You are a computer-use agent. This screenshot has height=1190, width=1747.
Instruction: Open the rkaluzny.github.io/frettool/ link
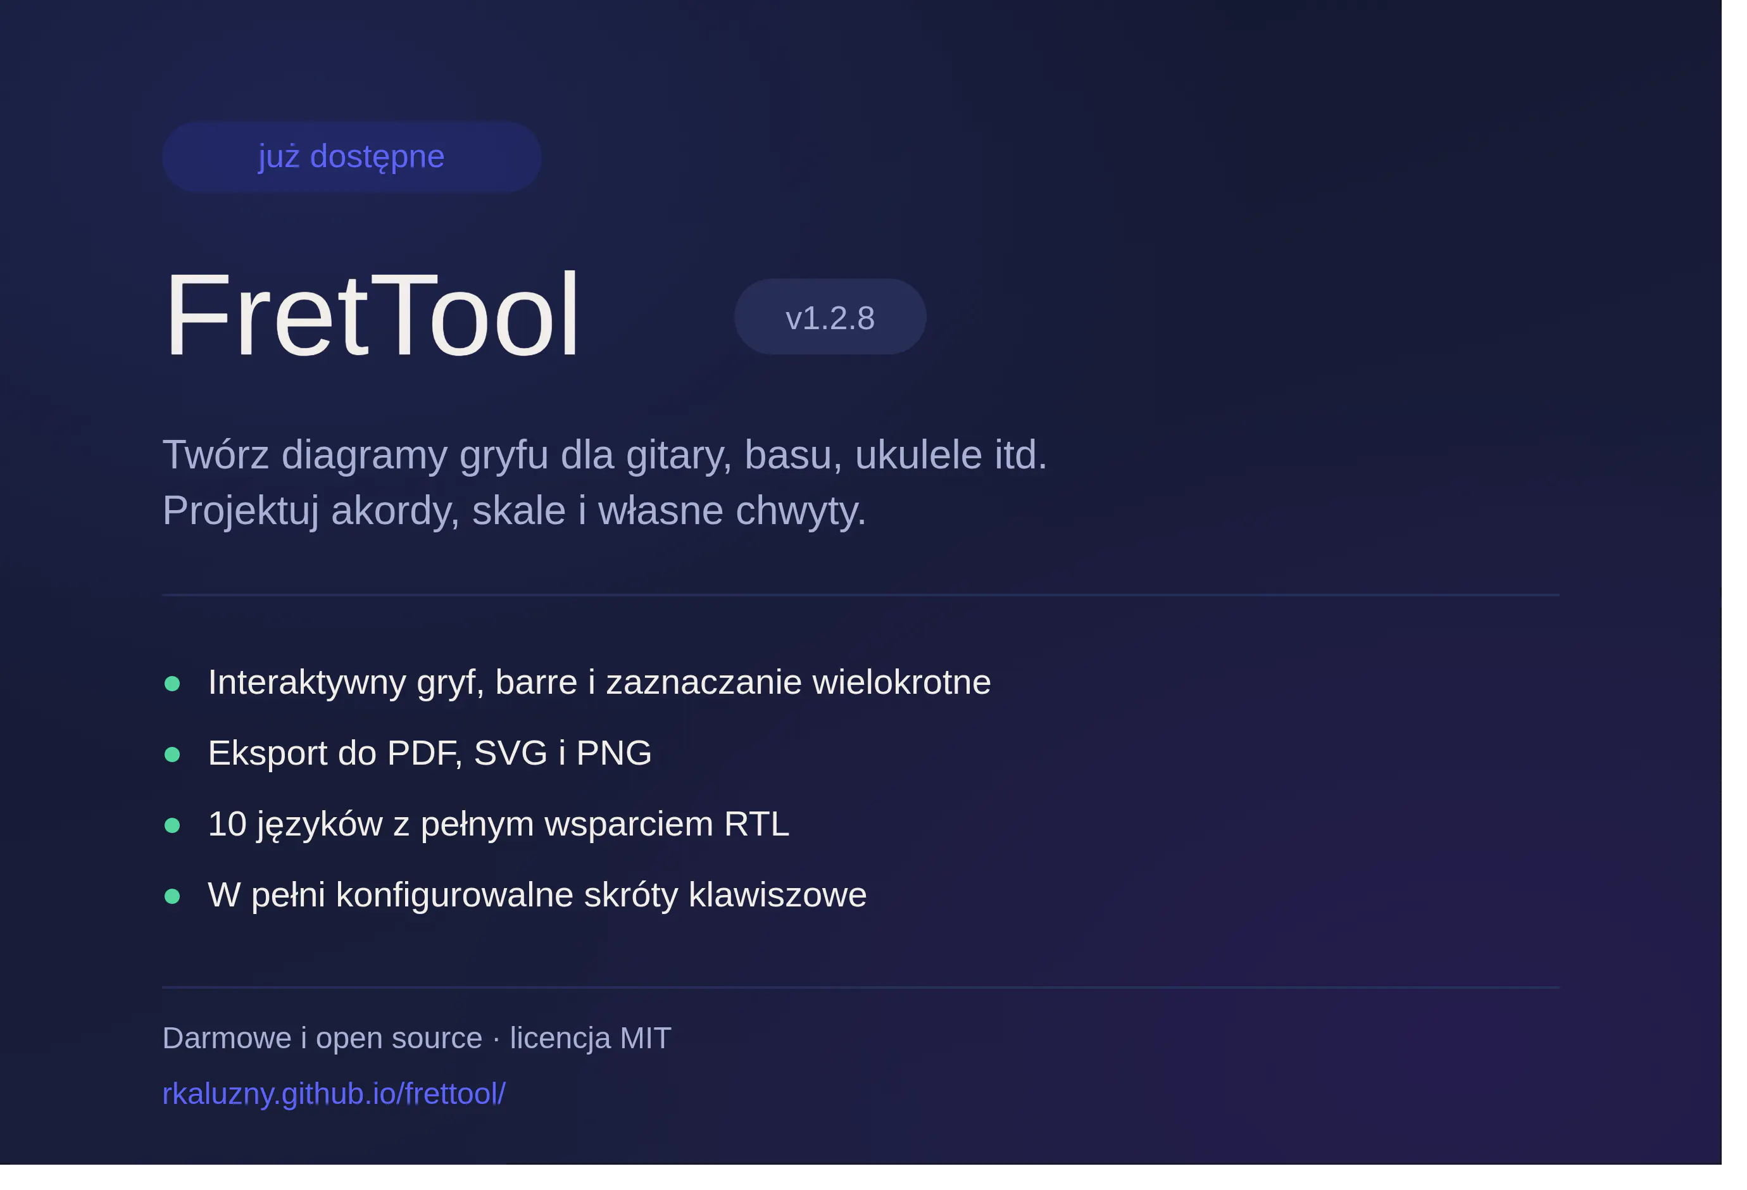334,1094
